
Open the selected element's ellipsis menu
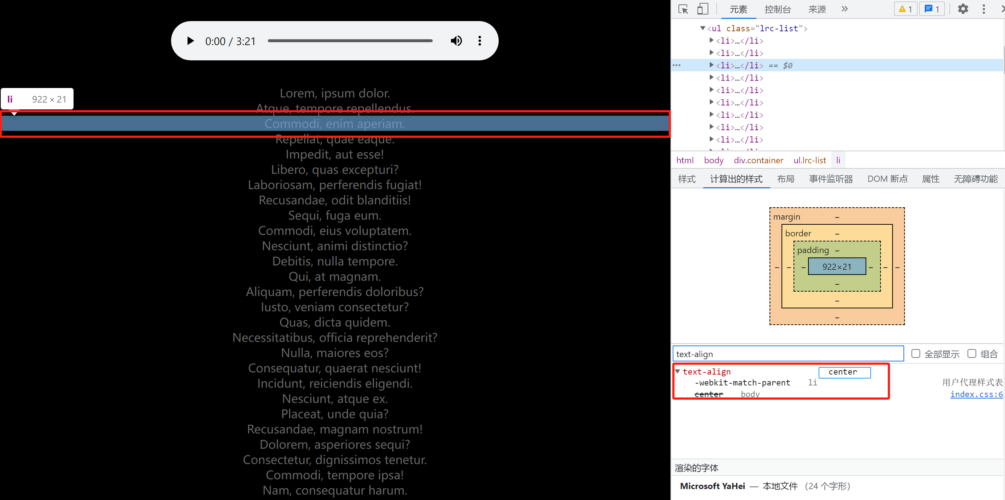pyautogui.click(x=677, y=65)
